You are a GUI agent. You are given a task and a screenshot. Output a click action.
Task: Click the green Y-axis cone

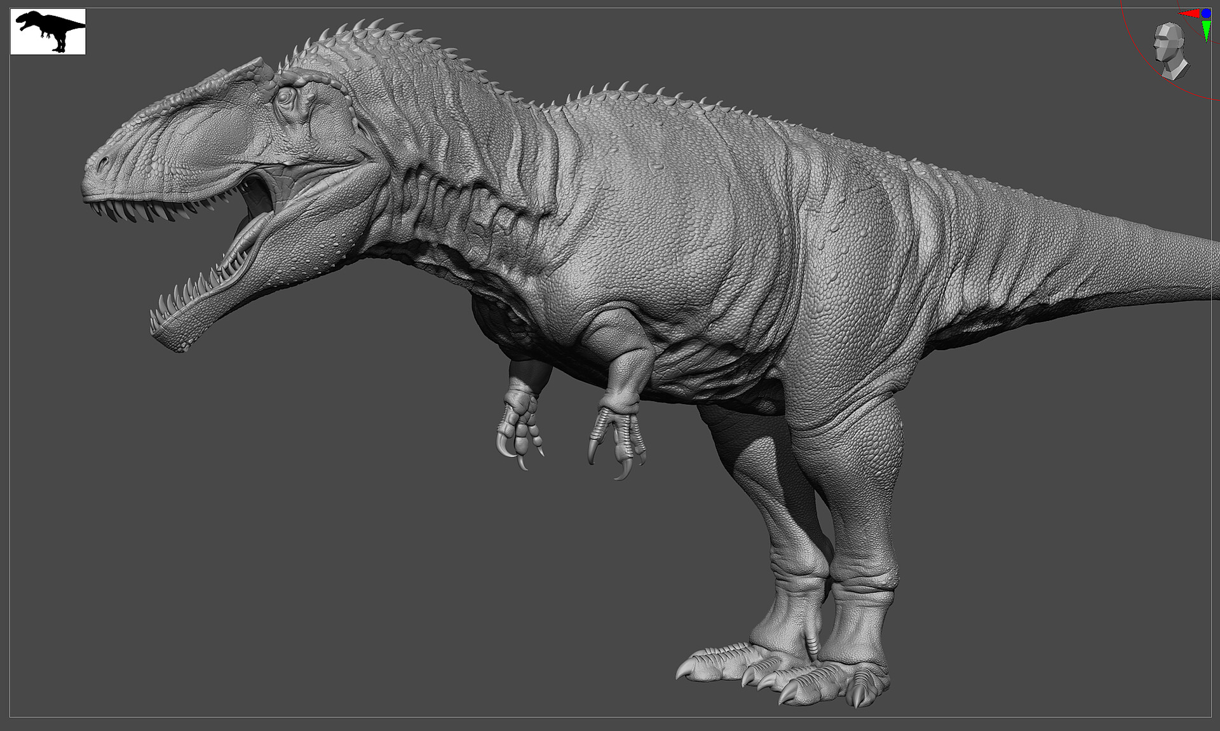pos(1206,32)
